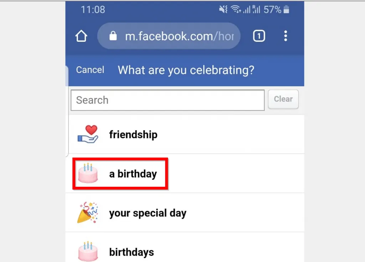Click the Clear button beside search
This screenshot has width=365, height=262.
[283, 99]
